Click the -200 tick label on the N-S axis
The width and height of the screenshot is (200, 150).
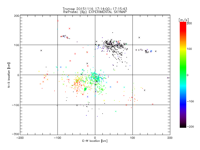coord(15,134)
